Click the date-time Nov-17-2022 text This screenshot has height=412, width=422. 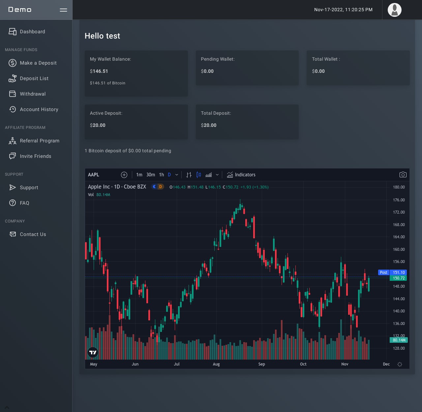(343, 10)
